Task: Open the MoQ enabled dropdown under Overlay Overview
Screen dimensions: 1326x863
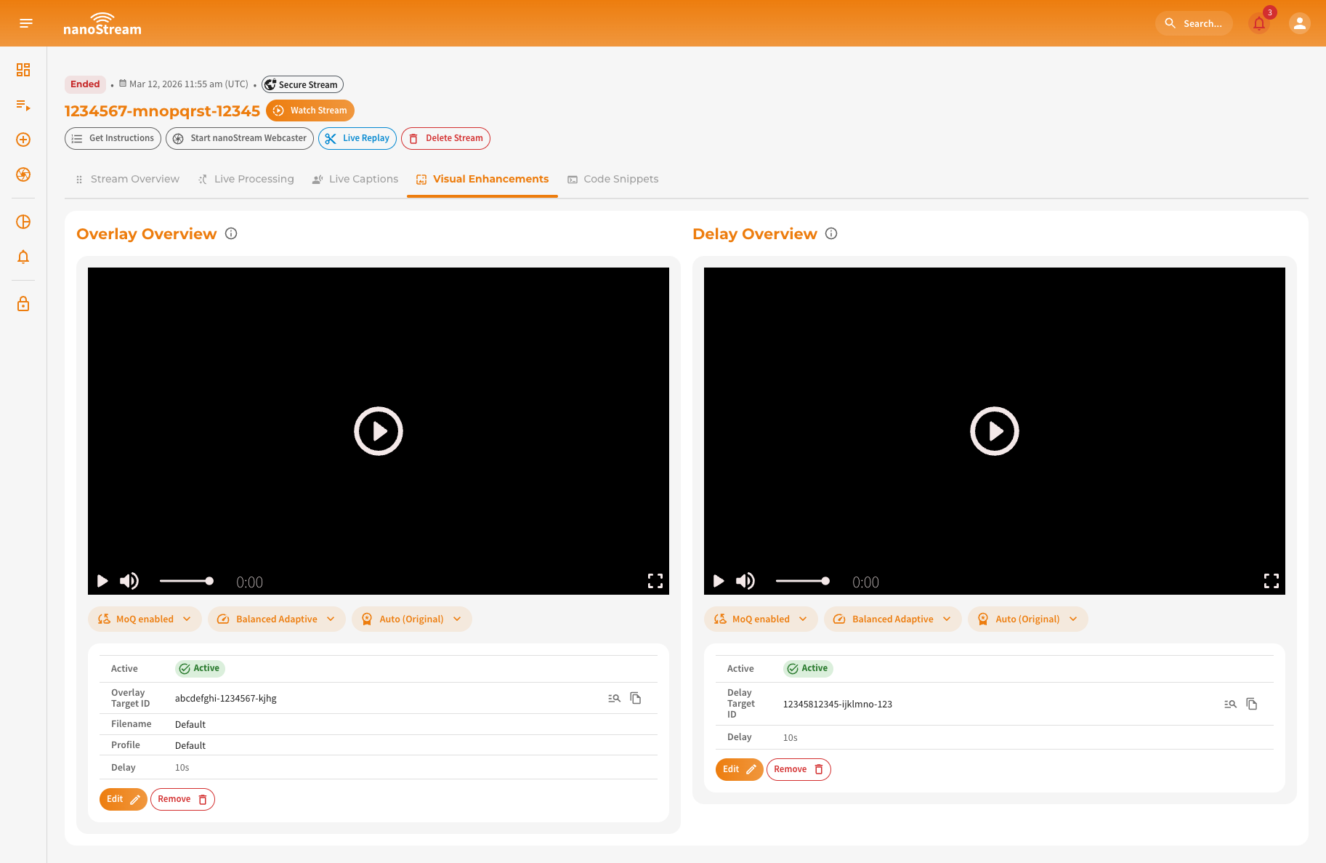Action: (x=144, y=619)
